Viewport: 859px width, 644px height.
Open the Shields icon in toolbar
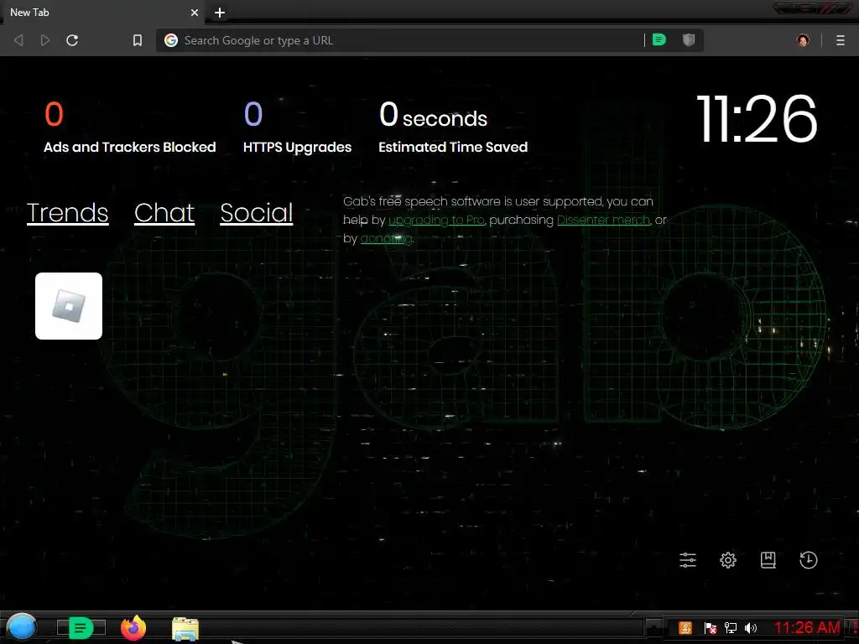click(689, 39)
